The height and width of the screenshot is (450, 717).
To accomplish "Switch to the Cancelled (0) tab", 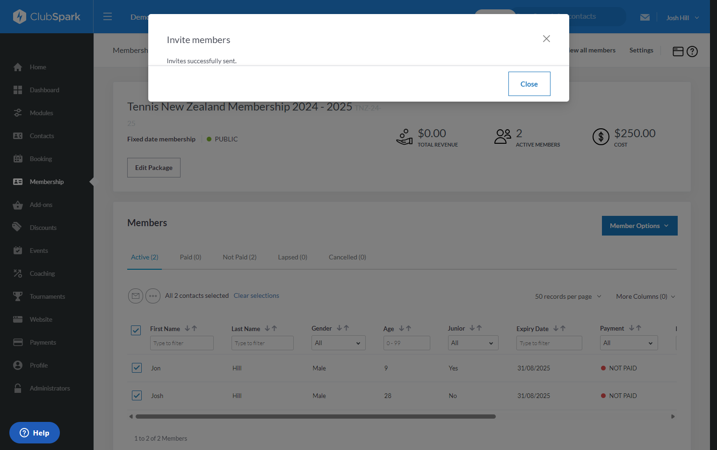I will point(347,257).
